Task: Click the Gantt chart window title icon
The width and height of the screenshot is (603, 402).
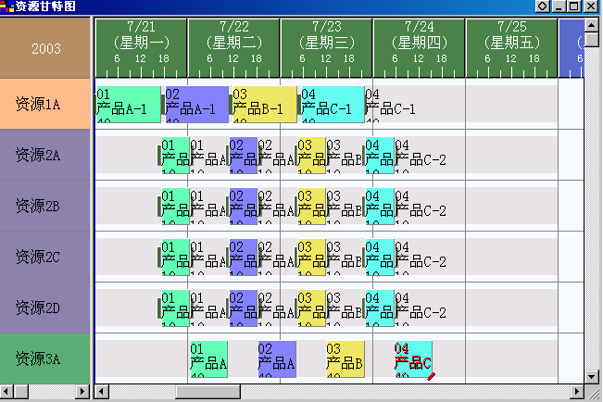Action: [x=7, y=6]
